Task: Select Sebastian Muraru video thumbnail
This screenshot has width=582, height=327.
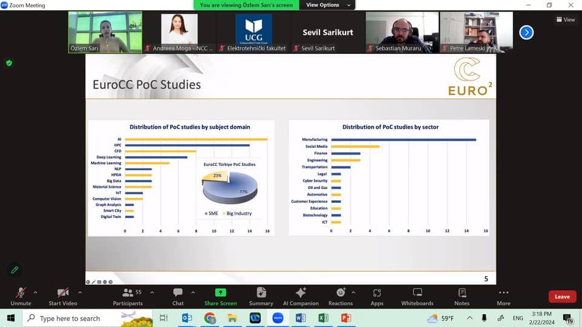Action: pyautogui.click(x=402, y=32)
